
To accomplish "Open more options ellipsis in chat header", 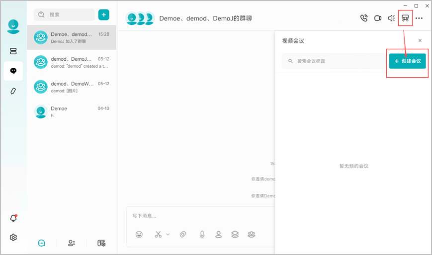I will [419, 18].
